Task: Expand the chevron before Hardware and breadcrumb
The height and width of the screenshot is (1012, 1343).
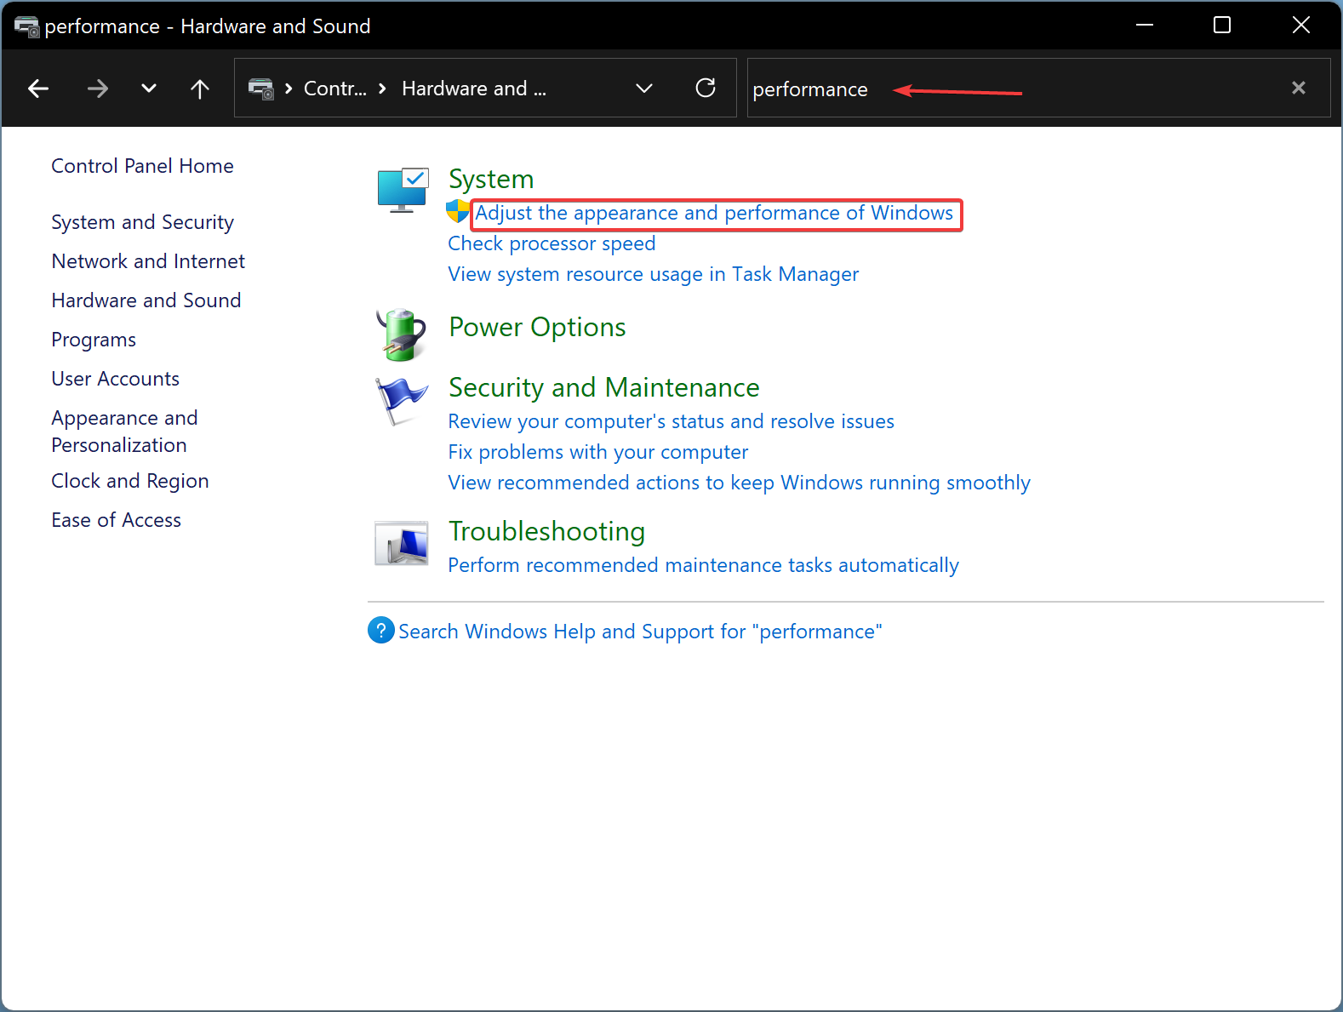Action: (x=382, y=89)
